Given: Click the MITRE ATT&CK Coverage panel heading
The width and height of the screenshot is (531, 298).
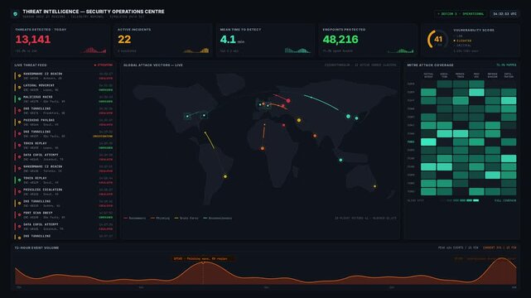Looking at the screenshot, I should click(430, 65).
